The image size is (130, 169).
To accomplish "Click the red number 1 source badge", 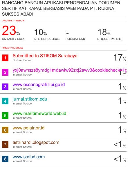I will (5, 58).
